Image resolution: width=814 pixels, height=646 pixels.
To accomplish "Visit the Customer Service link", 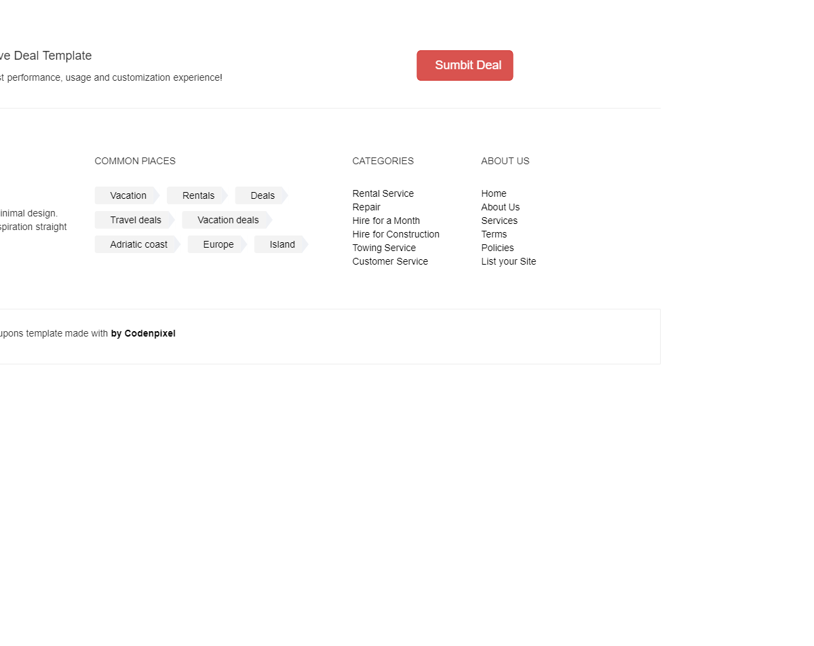I will pyautogui.click(x=390, y=261).
